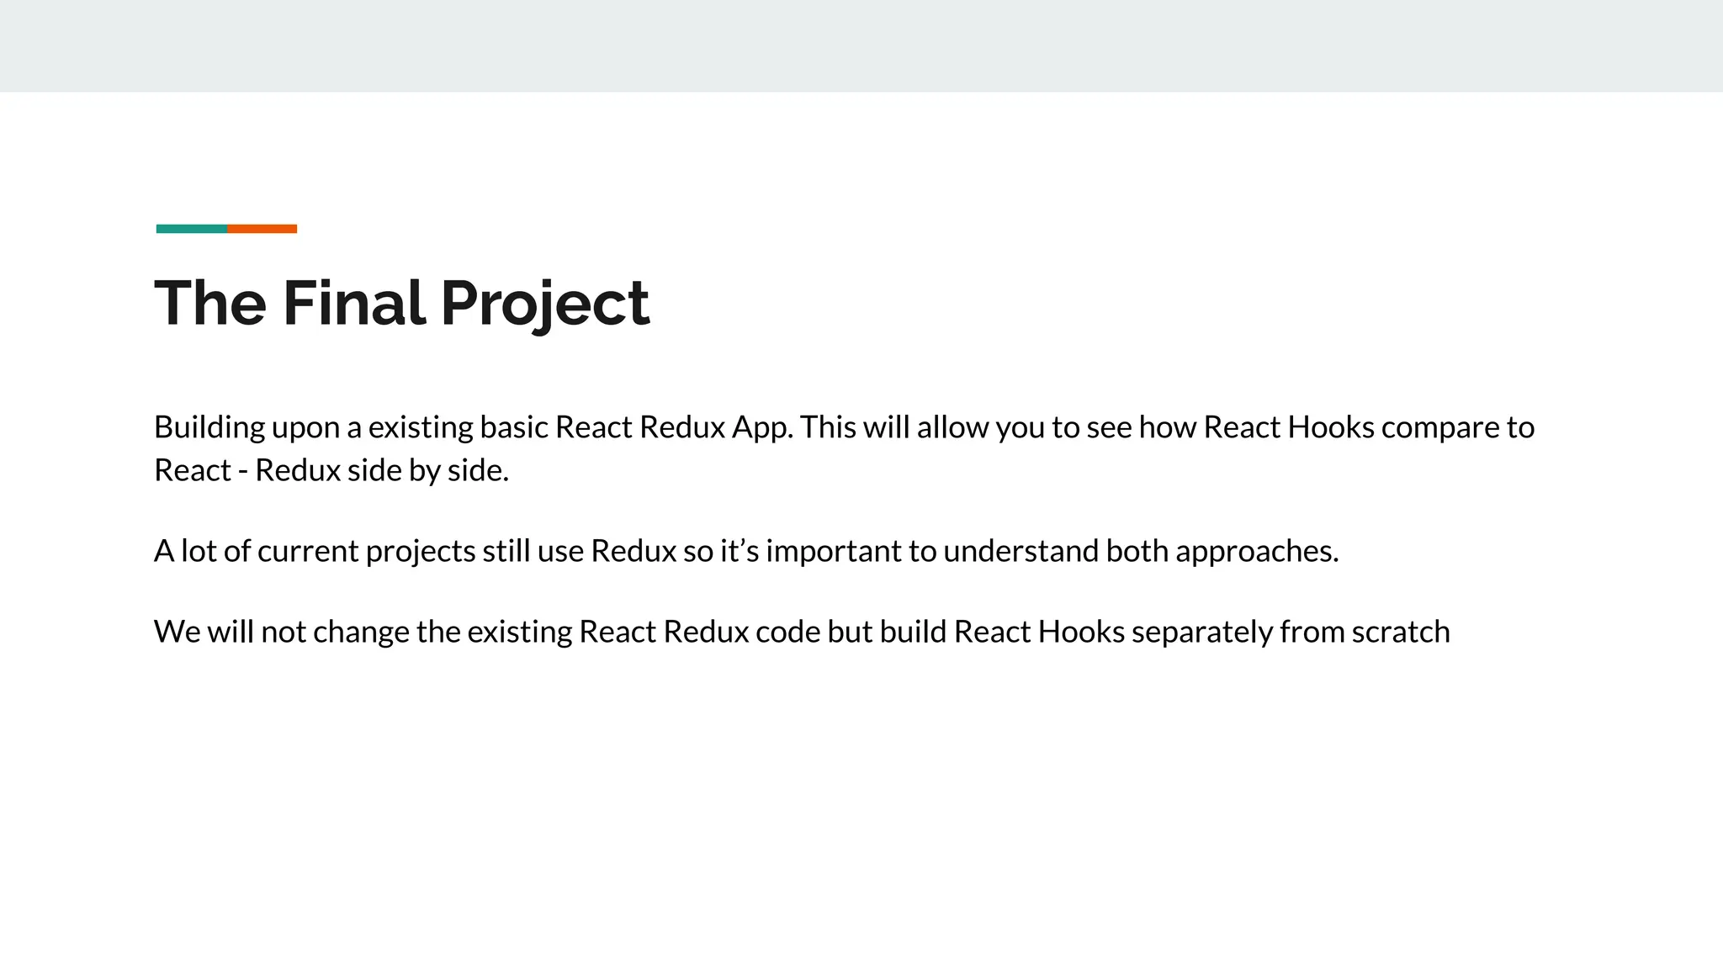Click the sentence 'A lot of current projects'
1723x969 pixels.
tap(746, 552)
